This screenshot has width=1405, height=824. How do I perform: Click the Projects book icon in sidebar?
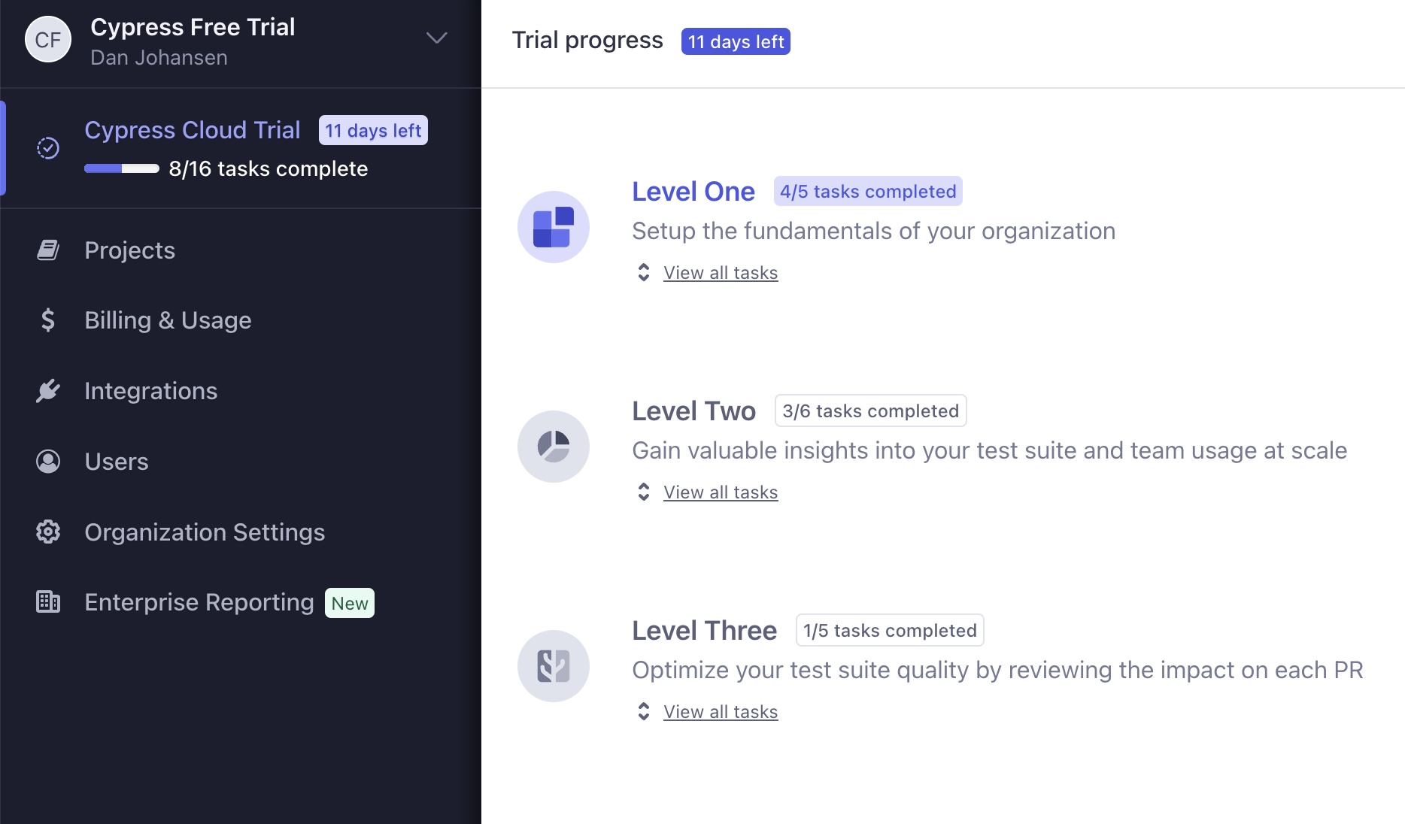pyautogui.click(x=47, y=250)
